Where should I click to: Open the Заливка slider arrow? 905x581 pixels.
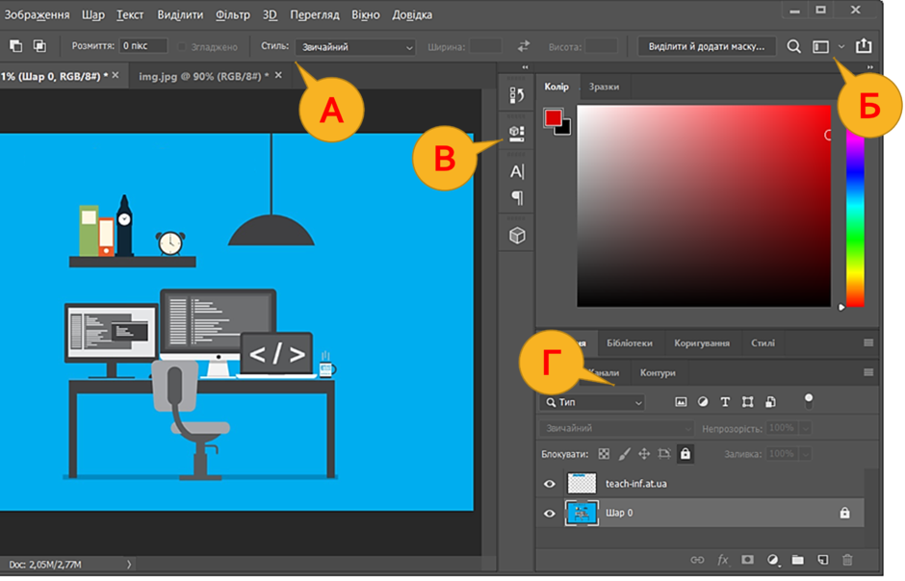click(806, 454)
